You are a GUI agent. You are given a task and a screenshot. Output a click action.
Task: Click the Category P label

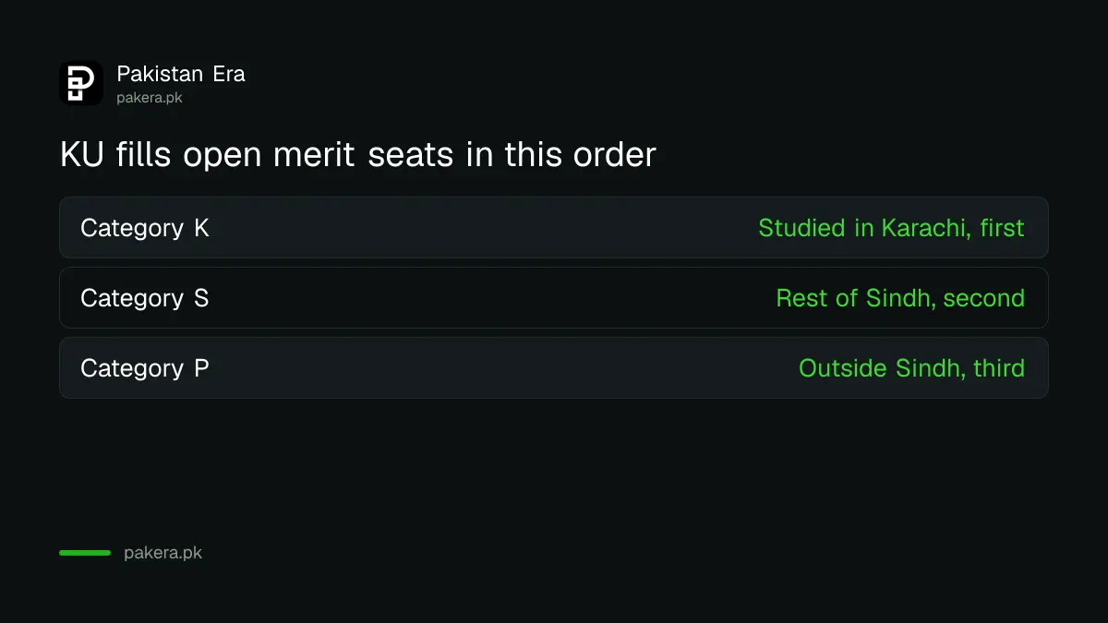(x=145, y=368)
